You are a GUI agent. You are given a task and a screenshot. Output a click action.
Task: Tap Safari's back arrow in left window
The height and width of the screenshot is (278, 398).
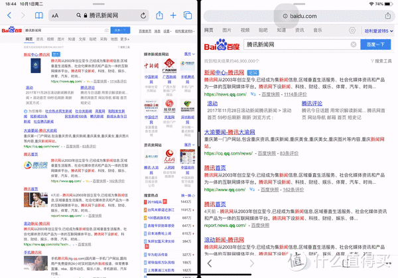[x=9, y=15]
